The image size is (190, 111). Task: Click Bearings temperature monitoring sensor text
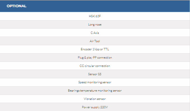click(95, 90)
